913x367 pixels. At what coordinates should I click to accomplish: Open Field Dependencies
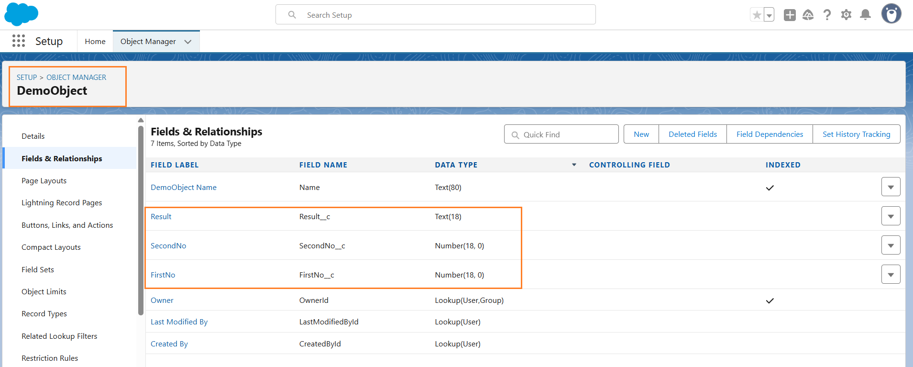(x=770, y=134)
